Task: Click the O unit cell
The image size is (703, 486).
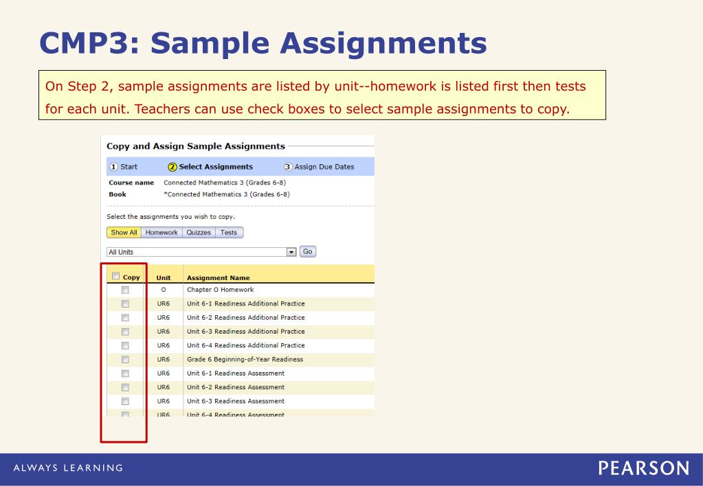Action: [163, 290]
